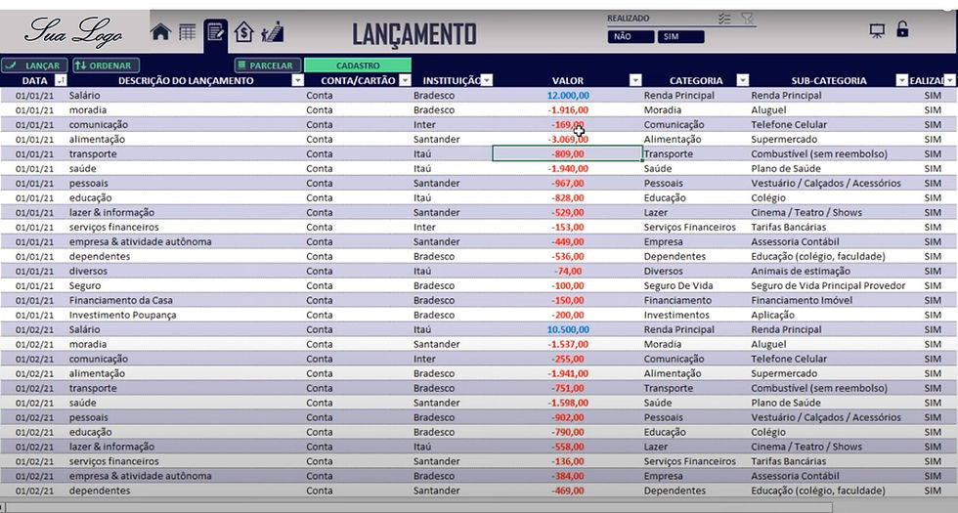This screenshot has height=513, width=958.
Task: Click sub-category 'Seguro de Vida Principal Provedor'
Action: click(829, 285)
